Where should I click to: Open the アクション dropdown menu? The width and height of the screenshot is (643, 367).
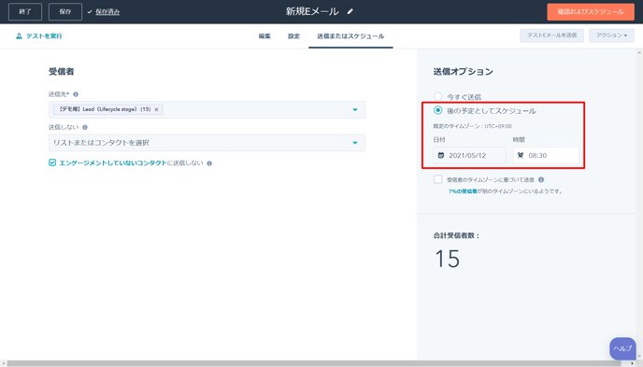611,35
